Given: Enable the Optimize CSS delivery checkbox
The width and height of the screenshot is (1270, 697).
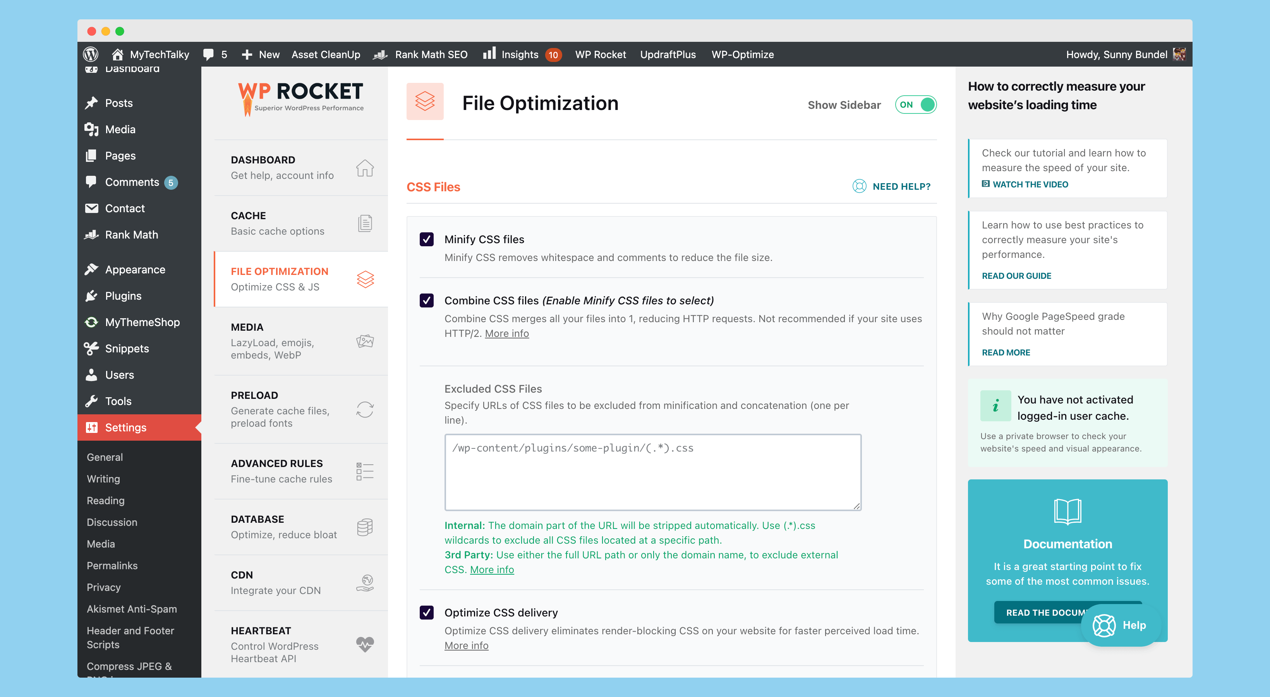Looking at the screenshot, I should [426, 612].
